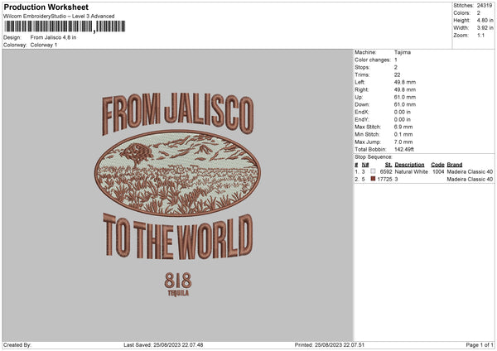Click the Total Bobbin value 142.49ft

(404, 149)
